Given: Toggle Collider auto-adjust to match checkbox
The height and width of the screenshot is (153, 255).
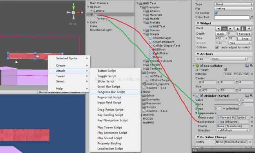Looking at the screenshot, I should [x=217, y=47].
